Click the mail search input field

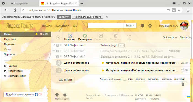point(105,26)
